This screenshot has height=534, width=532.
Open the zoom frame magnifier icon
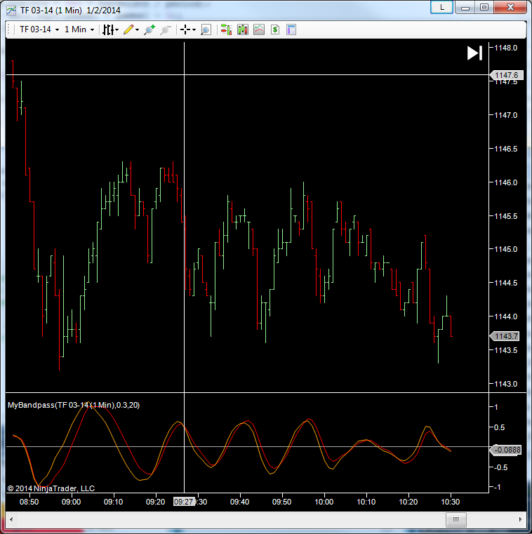(206, 29)
